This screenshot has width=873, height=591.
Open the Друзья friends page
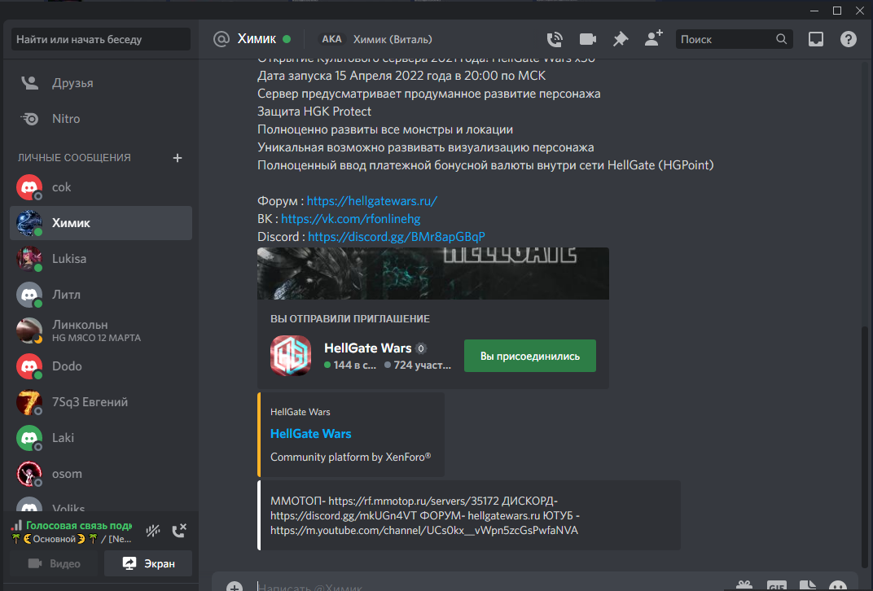click(x=101, y=83)
